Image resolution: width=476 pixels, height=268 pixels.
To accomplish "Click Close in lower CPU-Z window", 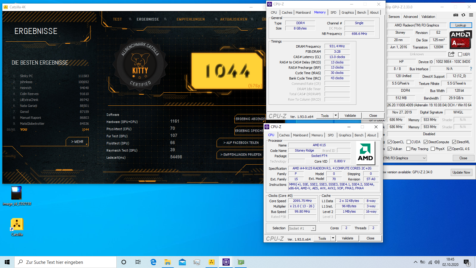I will (370, 238).
